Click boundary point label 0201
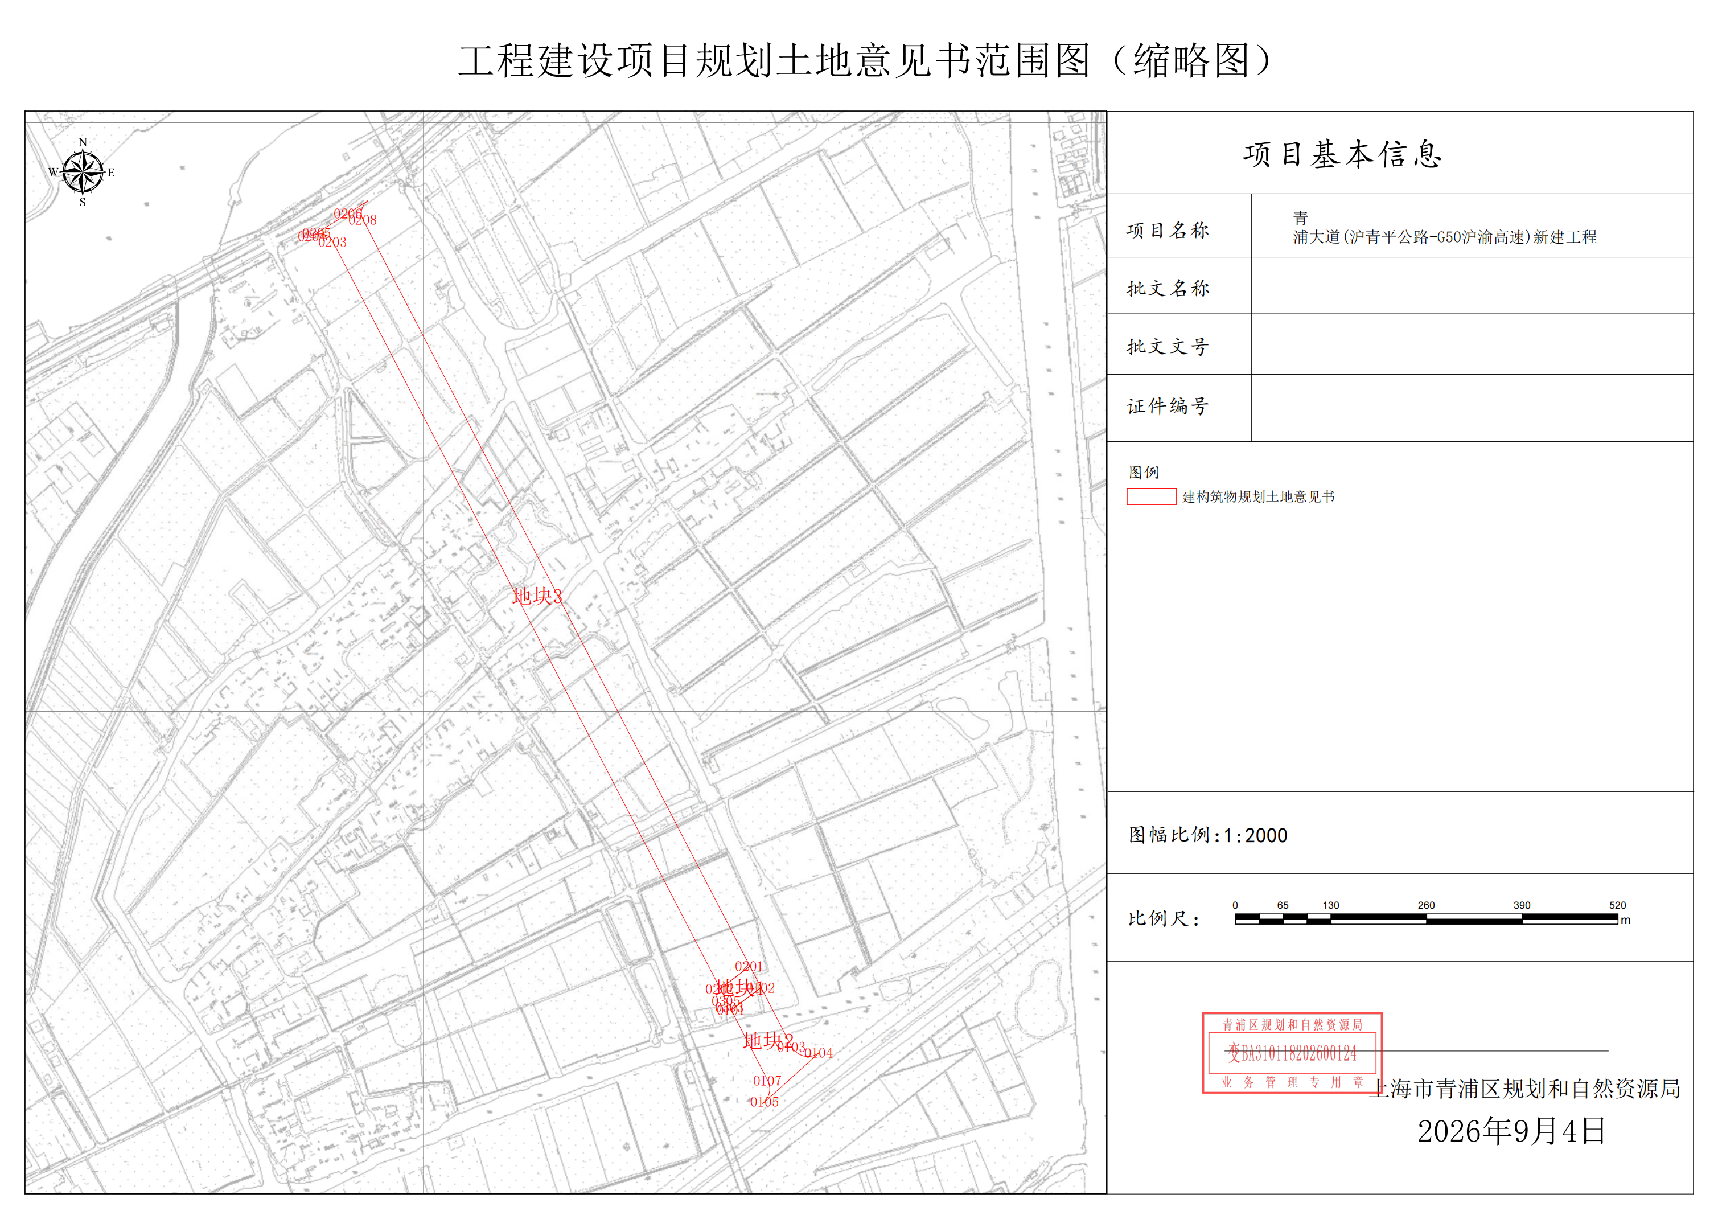 749,967
